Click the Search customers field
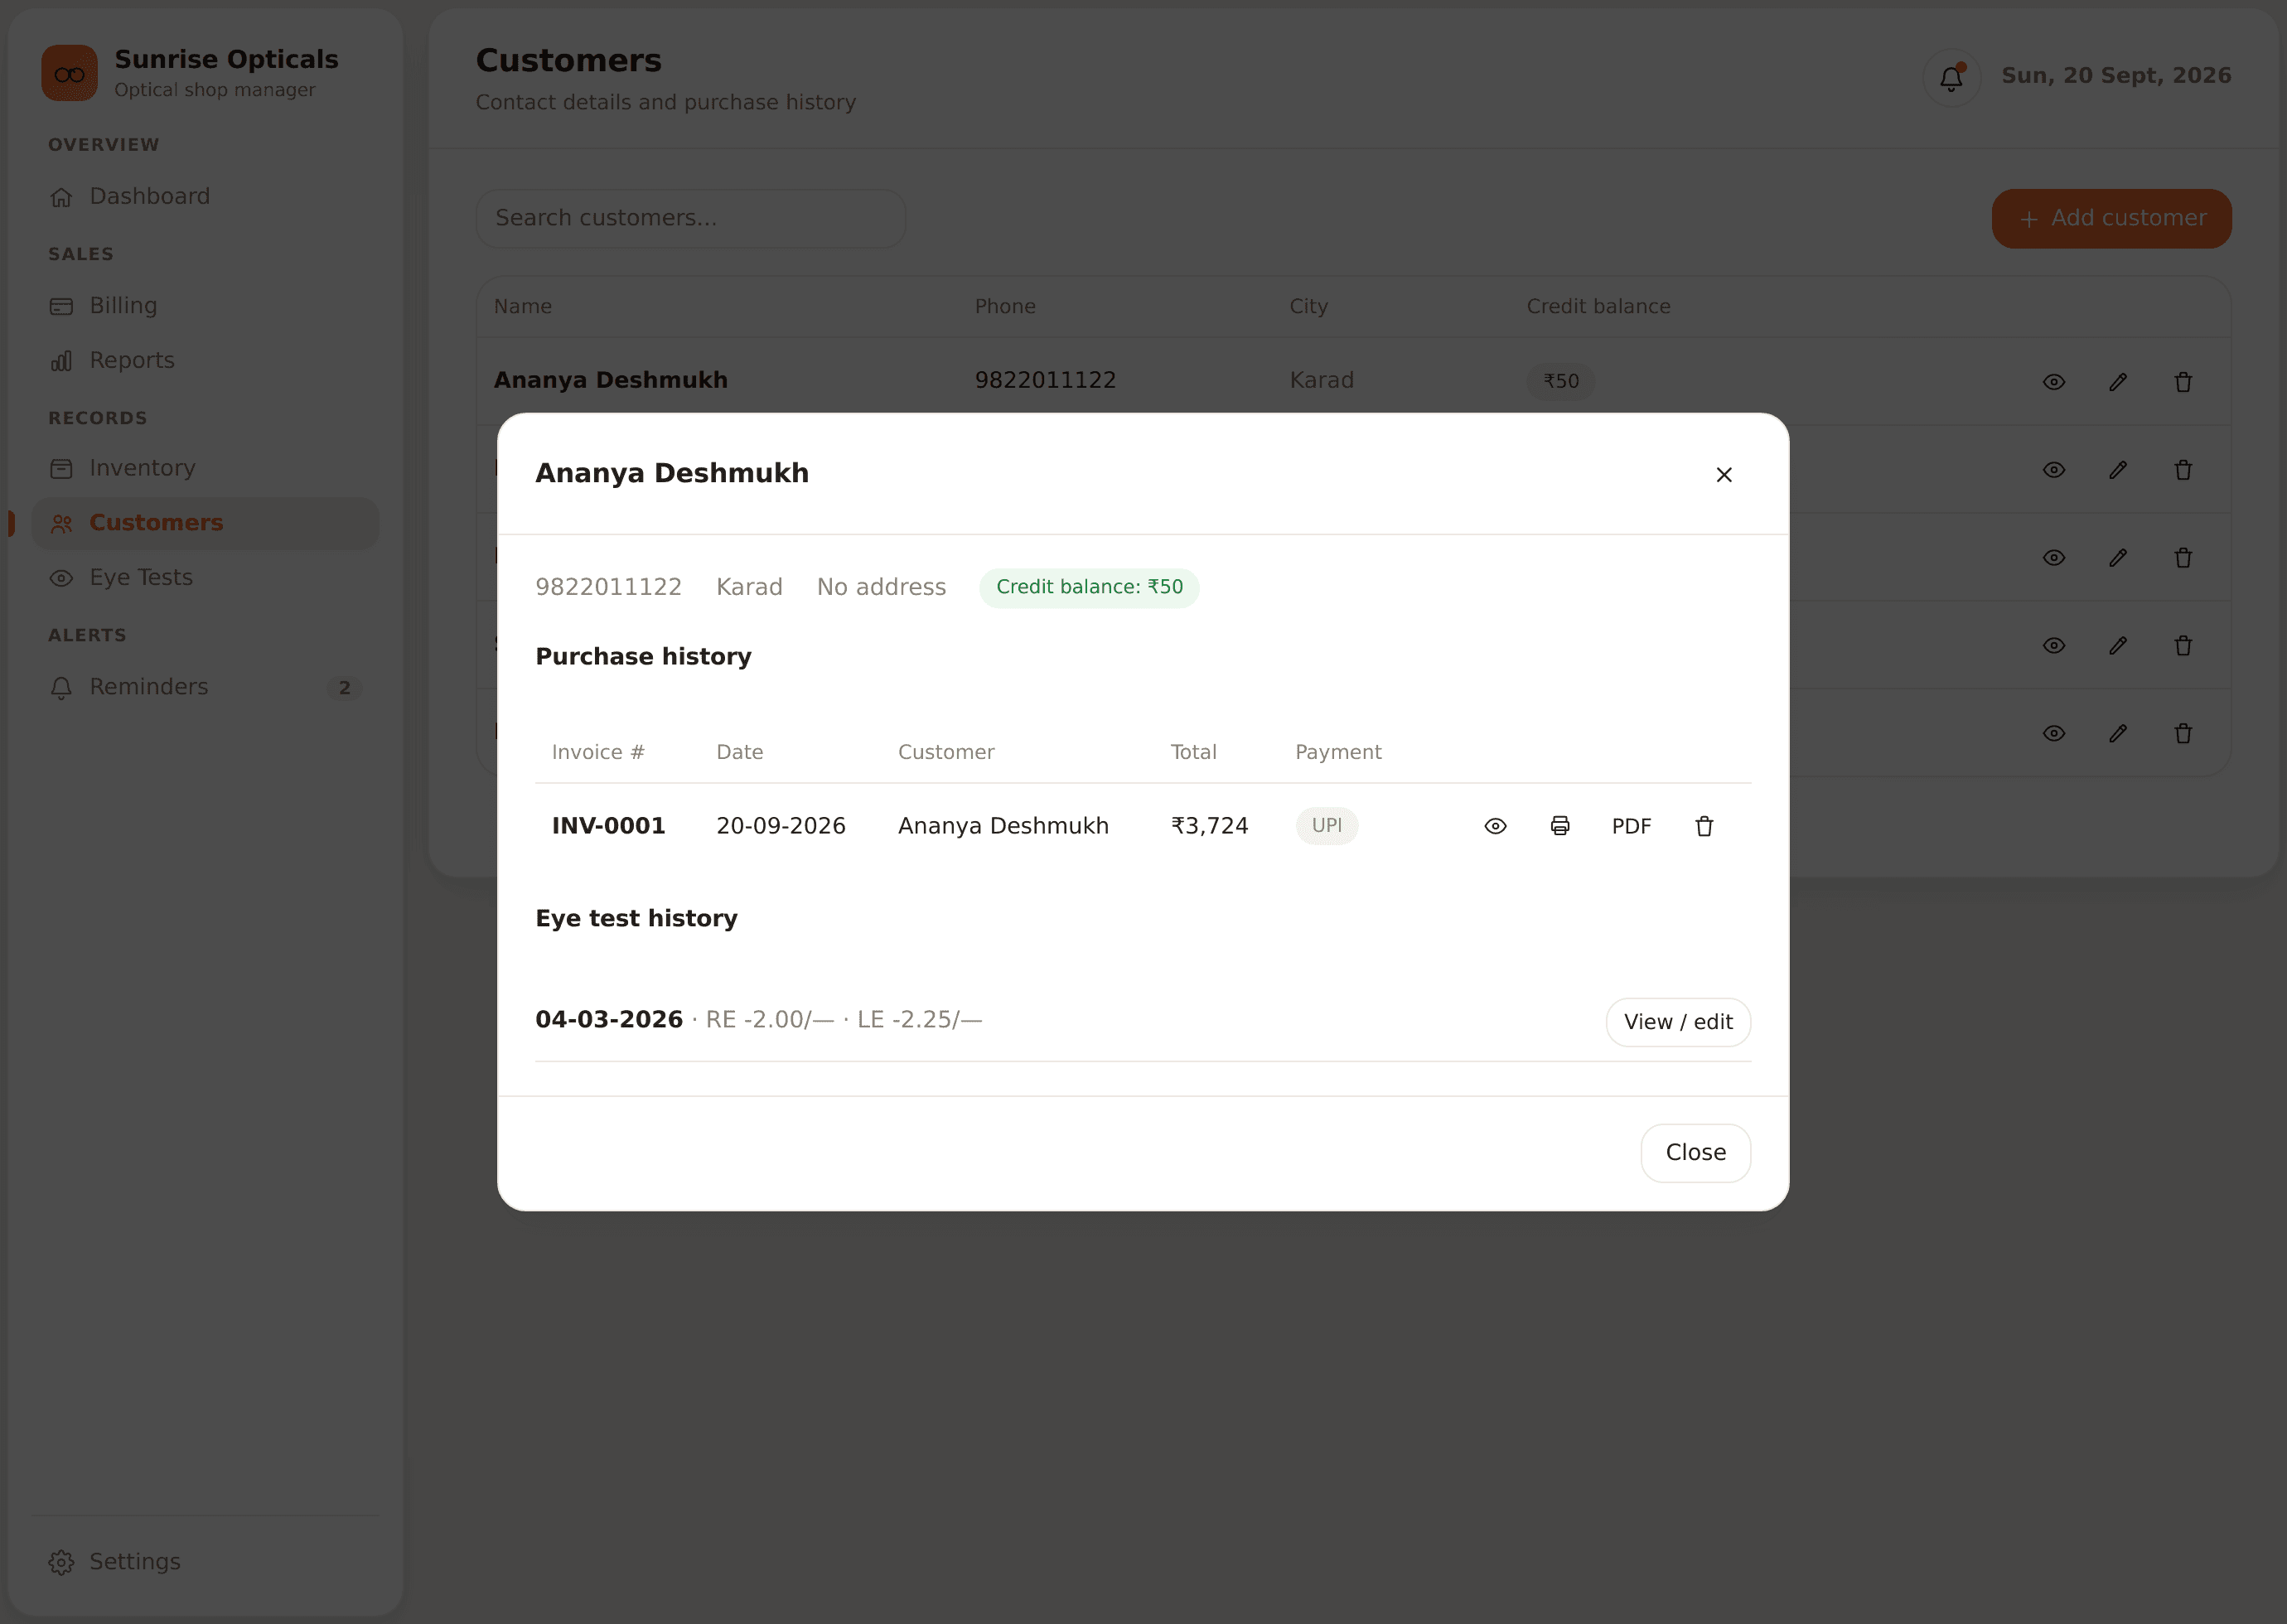This screenshot has width=2287, height=1624. coord(690,218)
